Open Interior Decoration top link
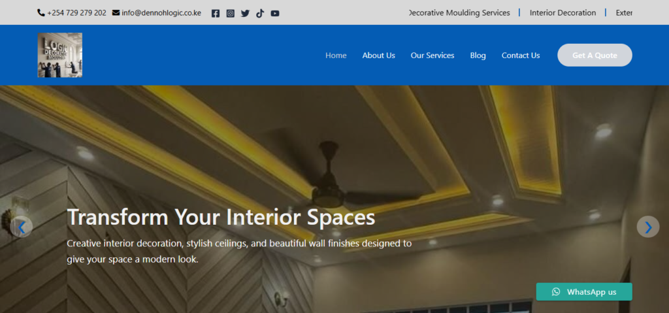Screen dimensions: 669x313 coord(563,13)
